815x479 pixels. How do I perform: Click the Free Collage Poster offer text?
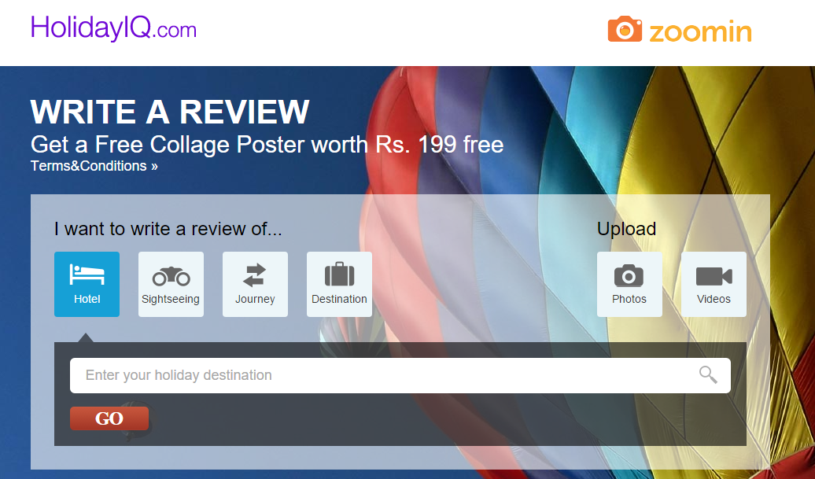coord(267,145)
